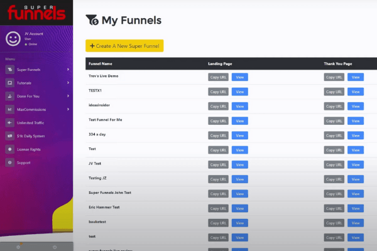Copy thank you page URL for 334 a day
377x251 pixels.
pyautogui.click(x=334, y=136)
